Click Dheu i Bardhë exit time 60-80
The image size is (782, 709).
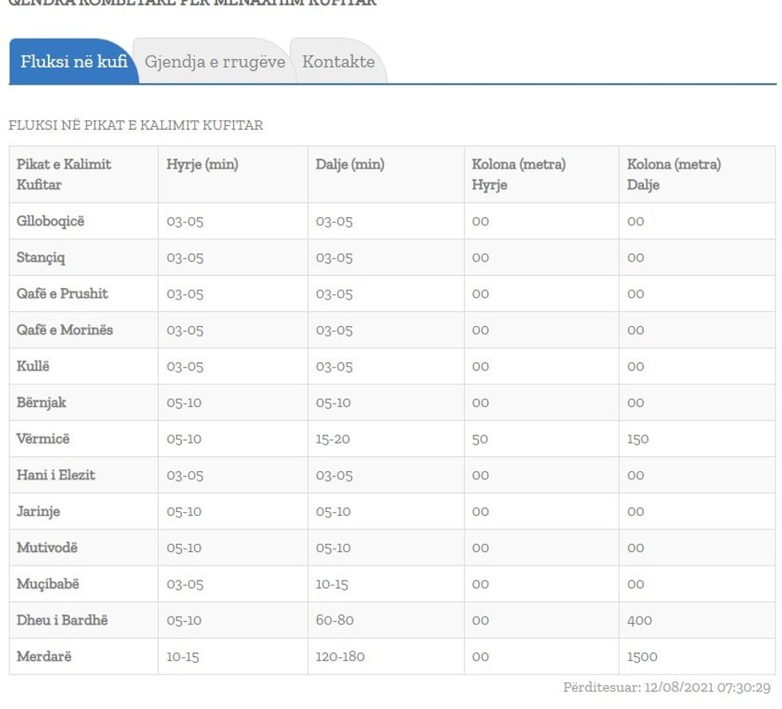coord(334,620)
